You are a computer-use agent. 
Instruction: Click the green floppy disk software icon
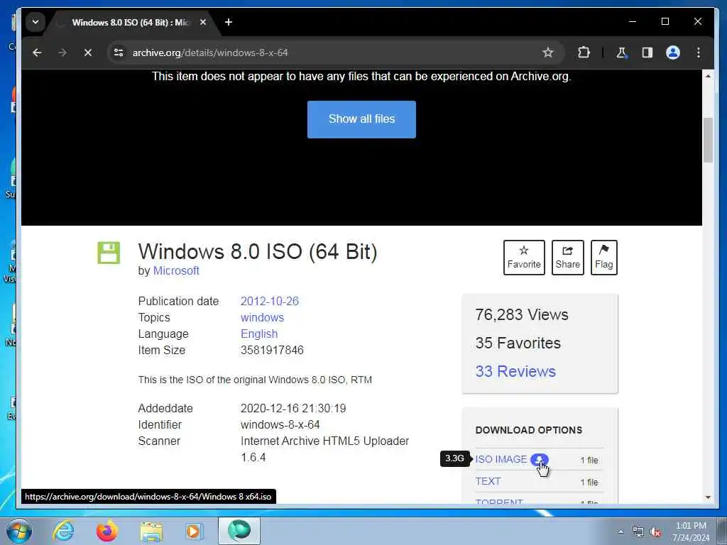109,253
